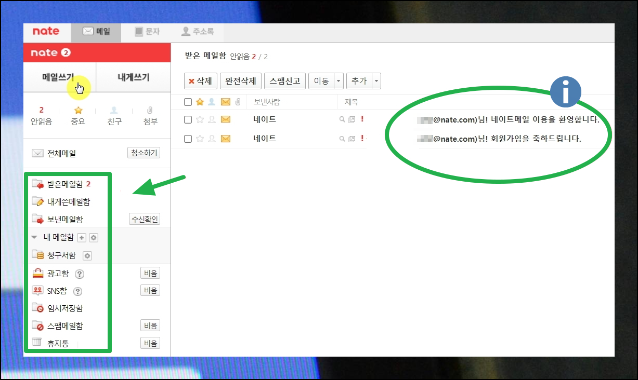This screenshot has width=638, height=380.
Task: Click envelope icon in list header
Action: click(226, 102)
